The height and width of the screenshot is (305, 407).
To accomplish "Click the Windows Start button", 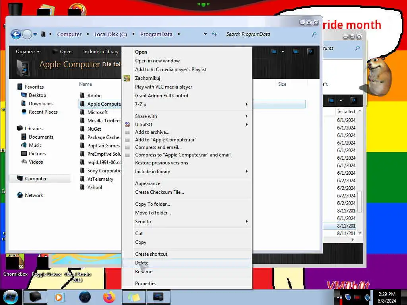I will [10, 297].
